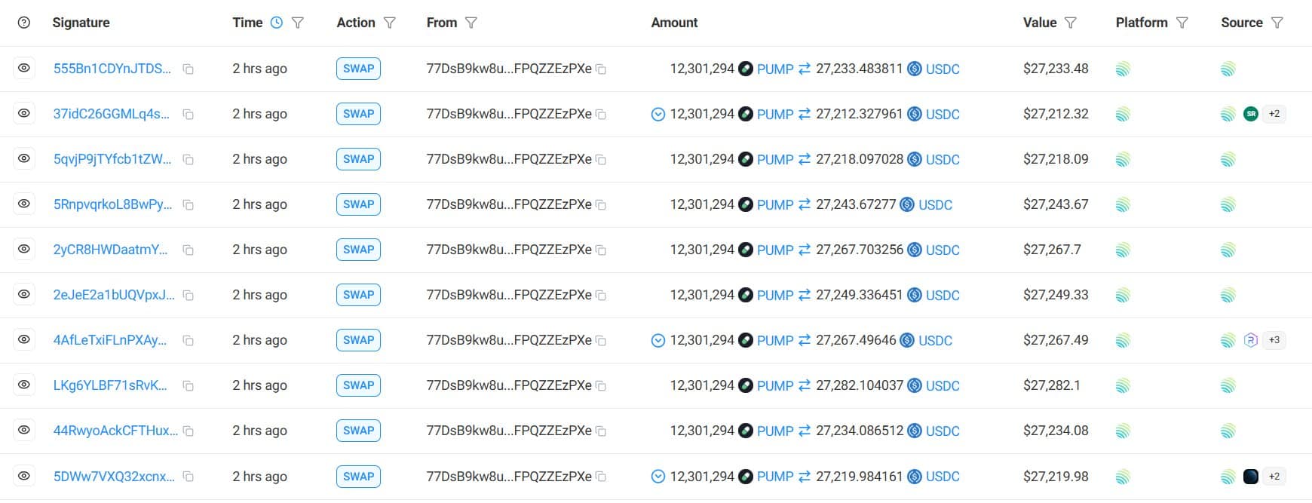Click the SWAP button on the first row
The width and height of the screenshot is (1312, 503).
358,68
